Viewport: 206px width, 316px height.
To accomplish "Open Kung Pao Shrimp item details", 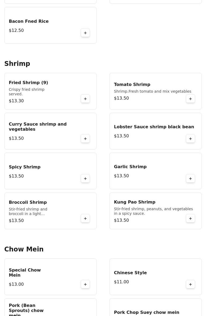I will pos(135,202).
